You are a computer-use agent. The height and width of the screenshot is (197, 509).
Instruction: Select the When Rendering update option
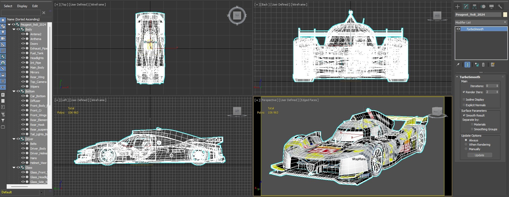(x=466, y=145)
